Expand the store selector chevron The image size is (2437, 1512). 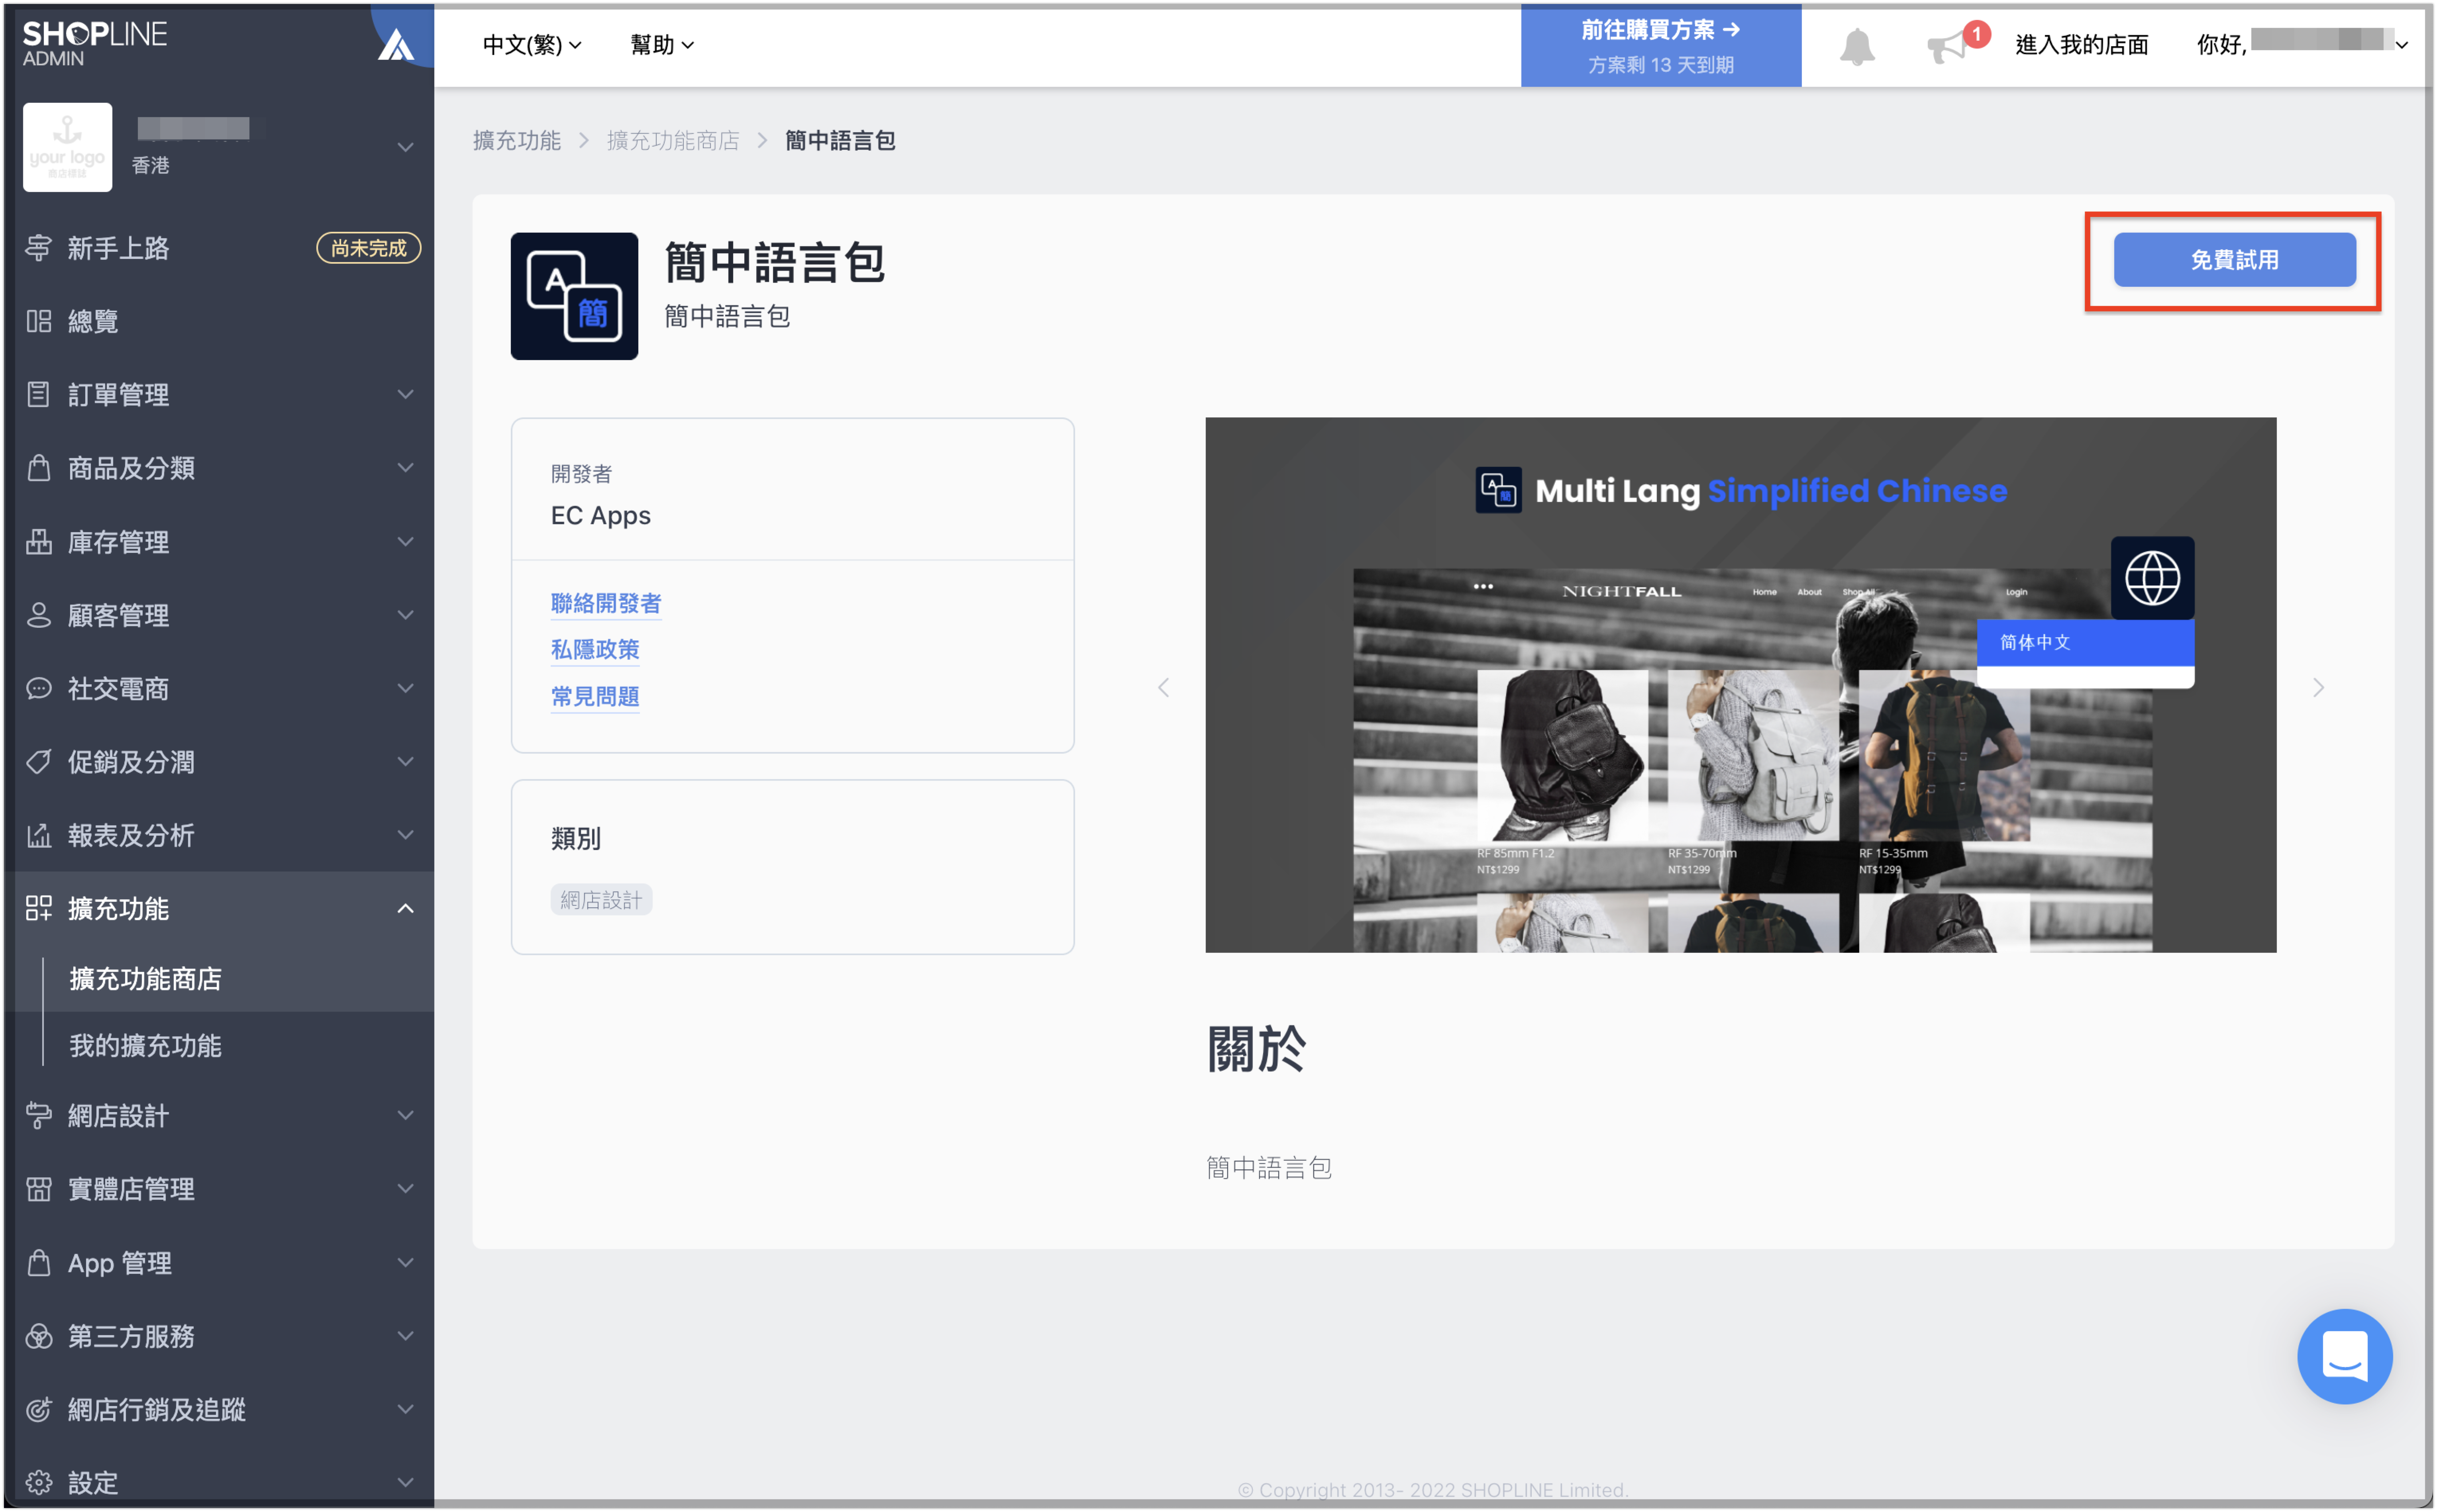pyautogui.click(x=405, y=147)
